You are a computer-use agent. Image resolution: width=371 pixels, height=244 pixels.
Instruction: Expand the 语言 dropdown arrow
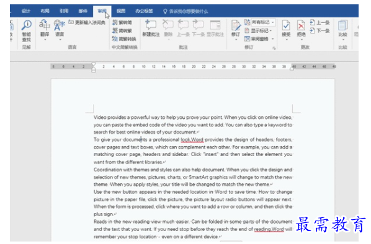pos(60,40)
